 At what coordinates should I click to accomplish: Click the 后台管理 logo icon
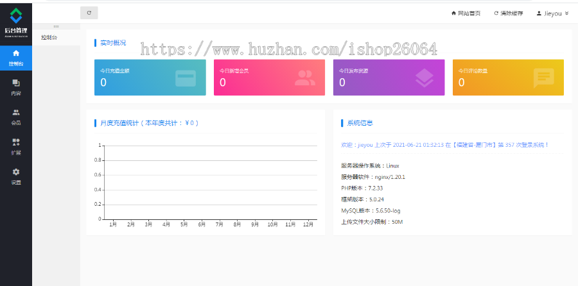tap(16, 16)
